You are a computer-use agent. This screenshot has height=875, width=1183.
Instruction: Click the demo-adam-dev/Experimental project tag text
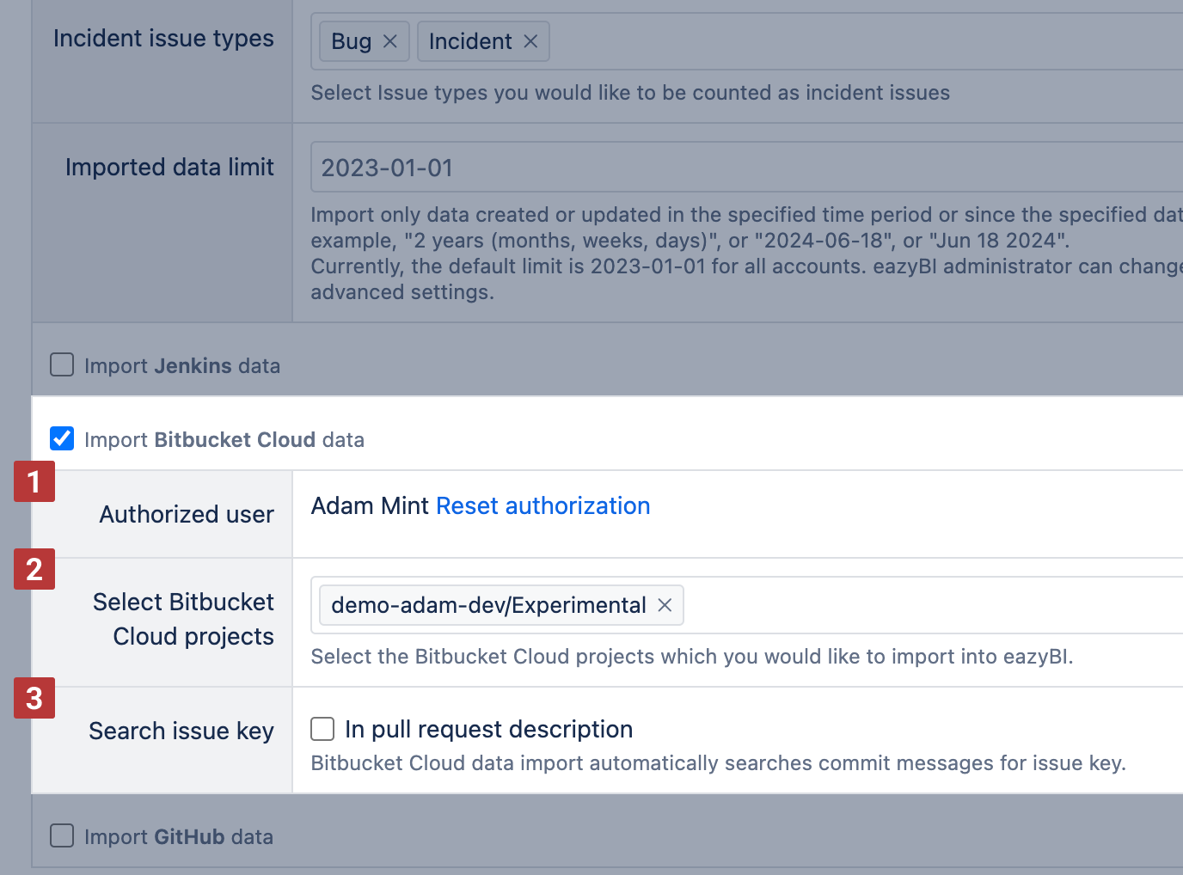click(x=488, y=605)
